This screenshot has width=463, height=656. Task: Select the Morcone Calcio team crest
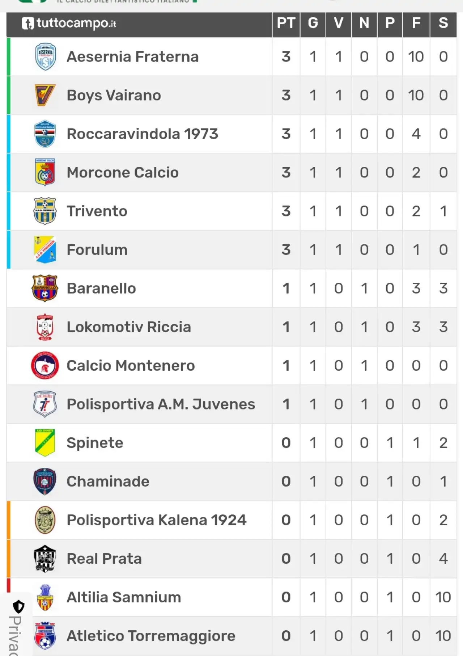45,172
